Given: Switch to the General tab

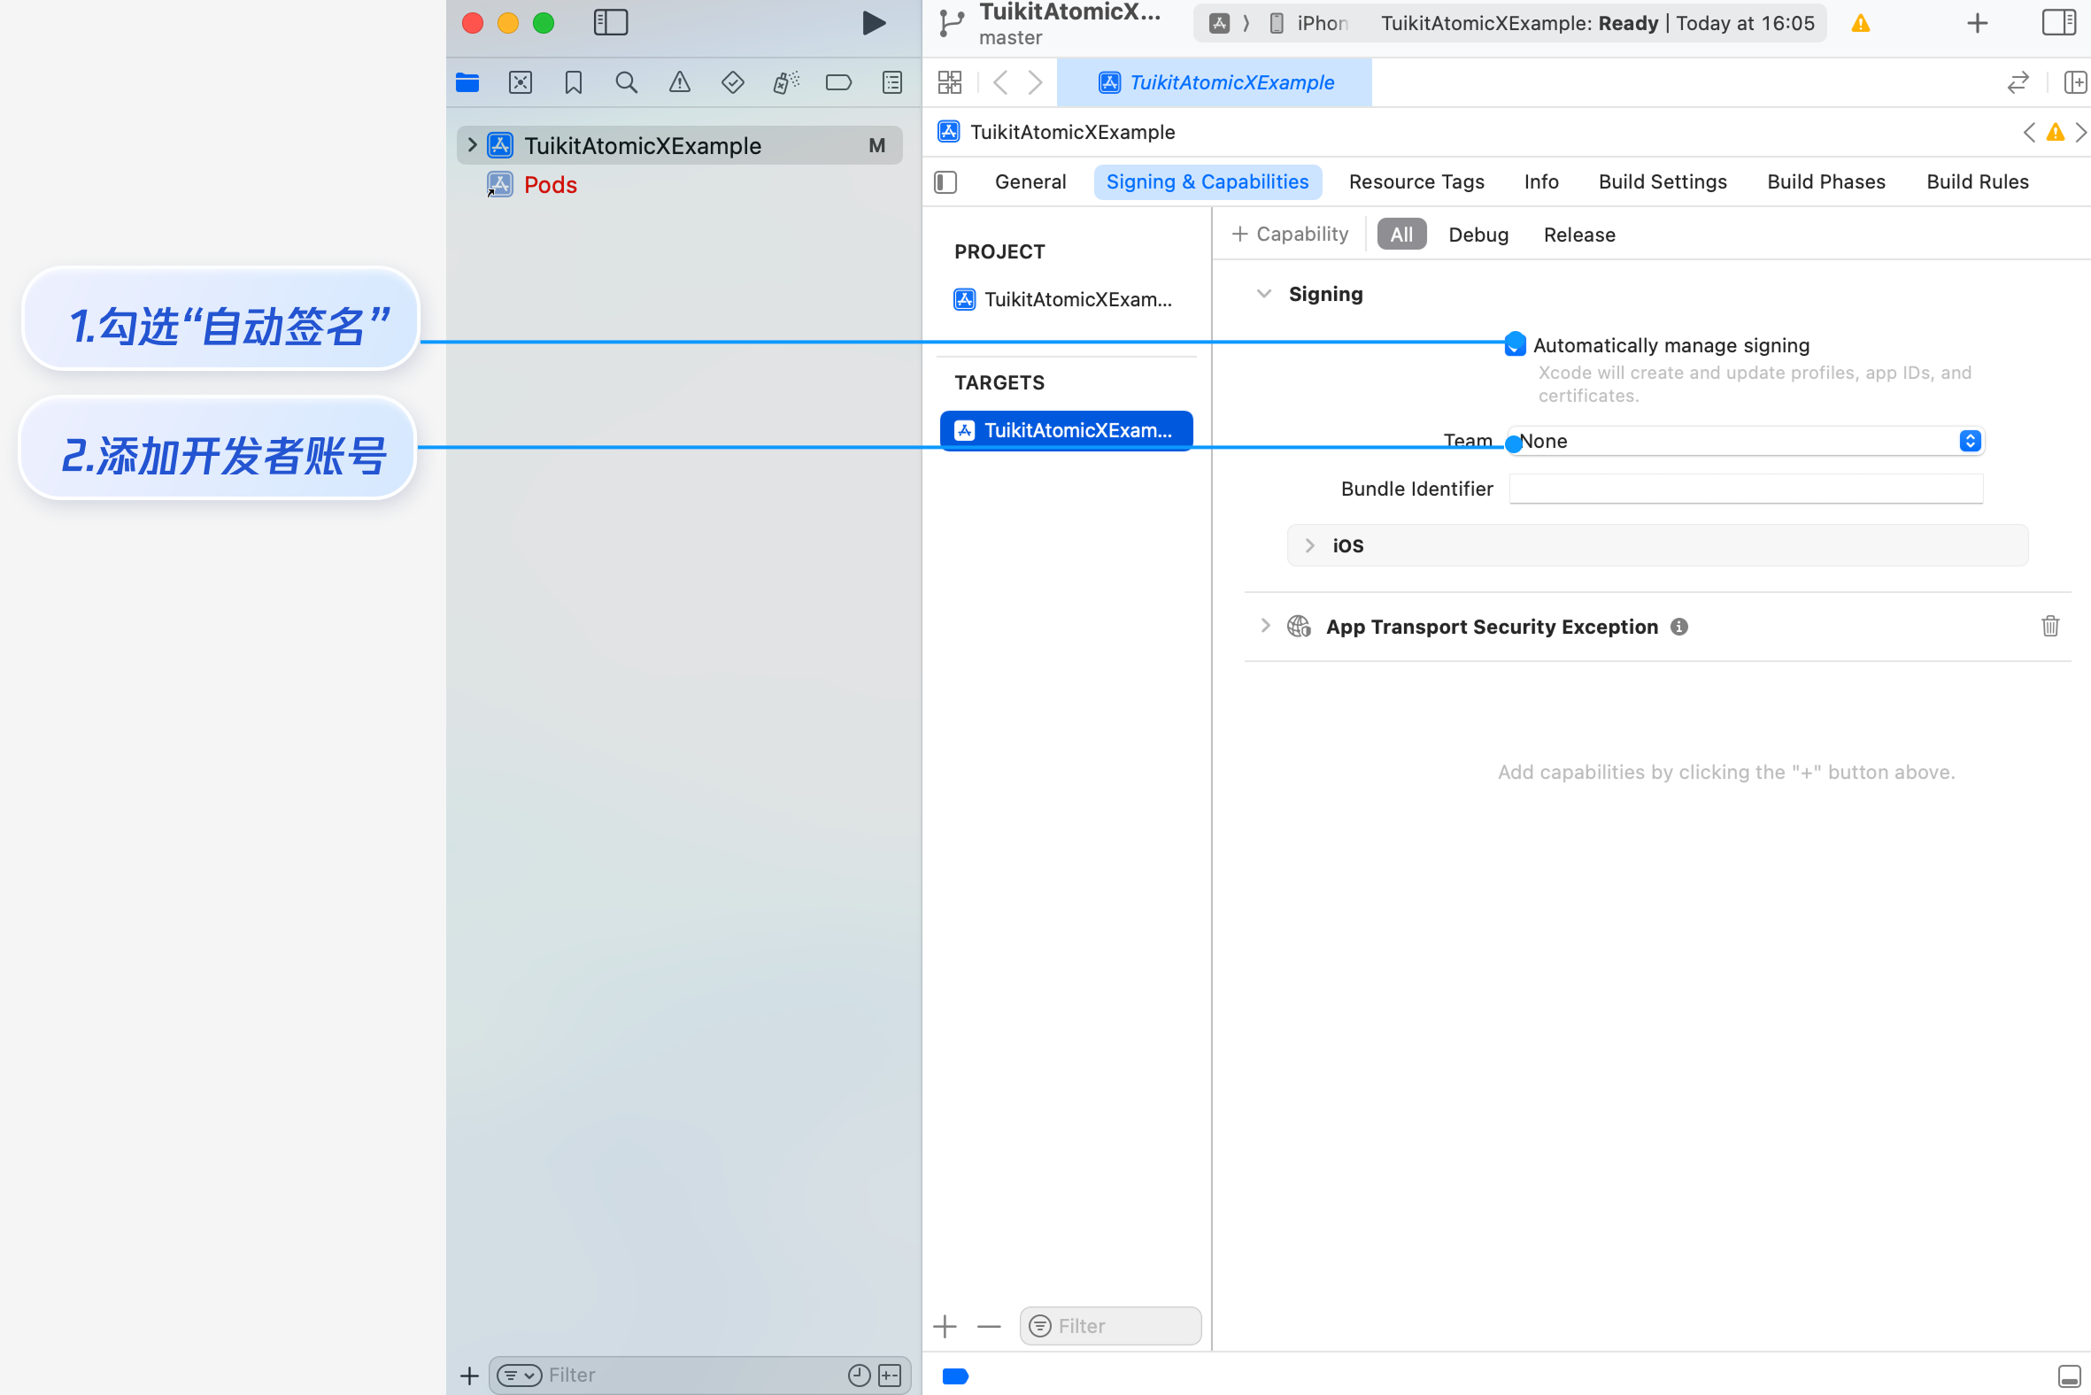Looking at the screenshot, I should 1030,181.
